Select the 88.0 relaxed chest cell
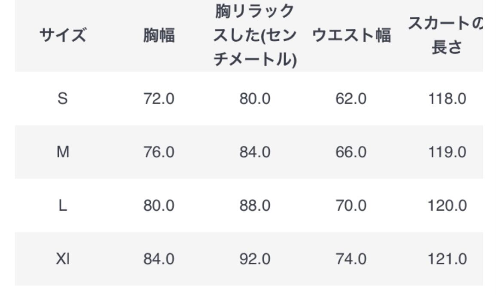The image size is (497, 295). [255, 206]
